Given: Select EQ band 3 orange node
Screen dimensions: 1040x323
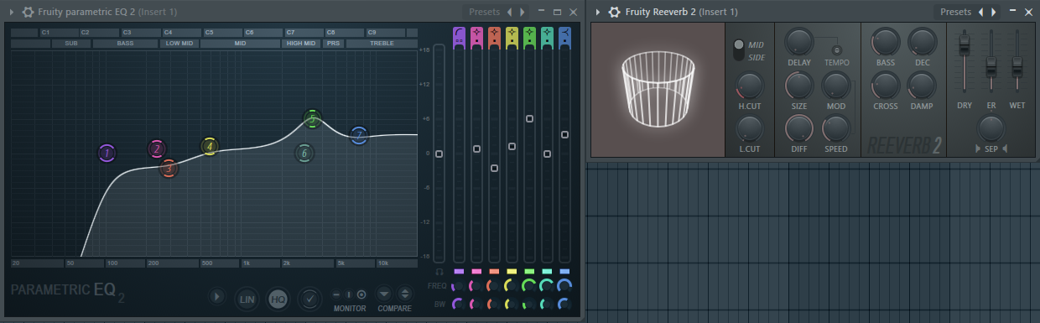Looking at the screenshot, I should click(169, 168).
